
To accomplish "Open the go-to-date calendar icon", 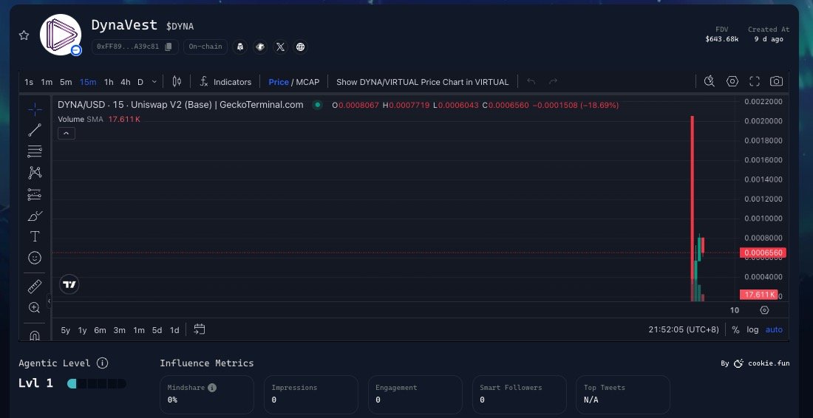I will 199,329.
